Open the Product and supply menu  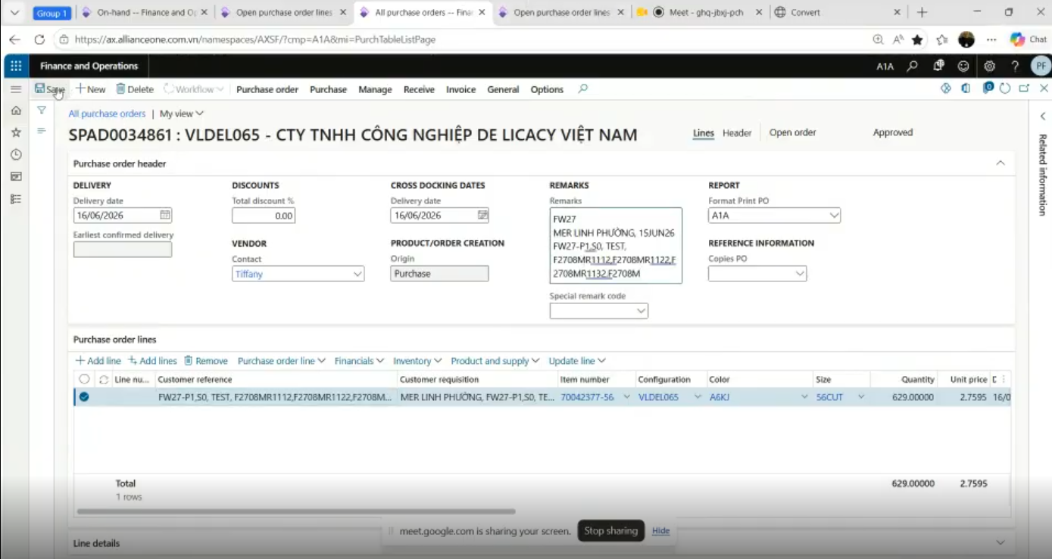[x=495, y=361]
